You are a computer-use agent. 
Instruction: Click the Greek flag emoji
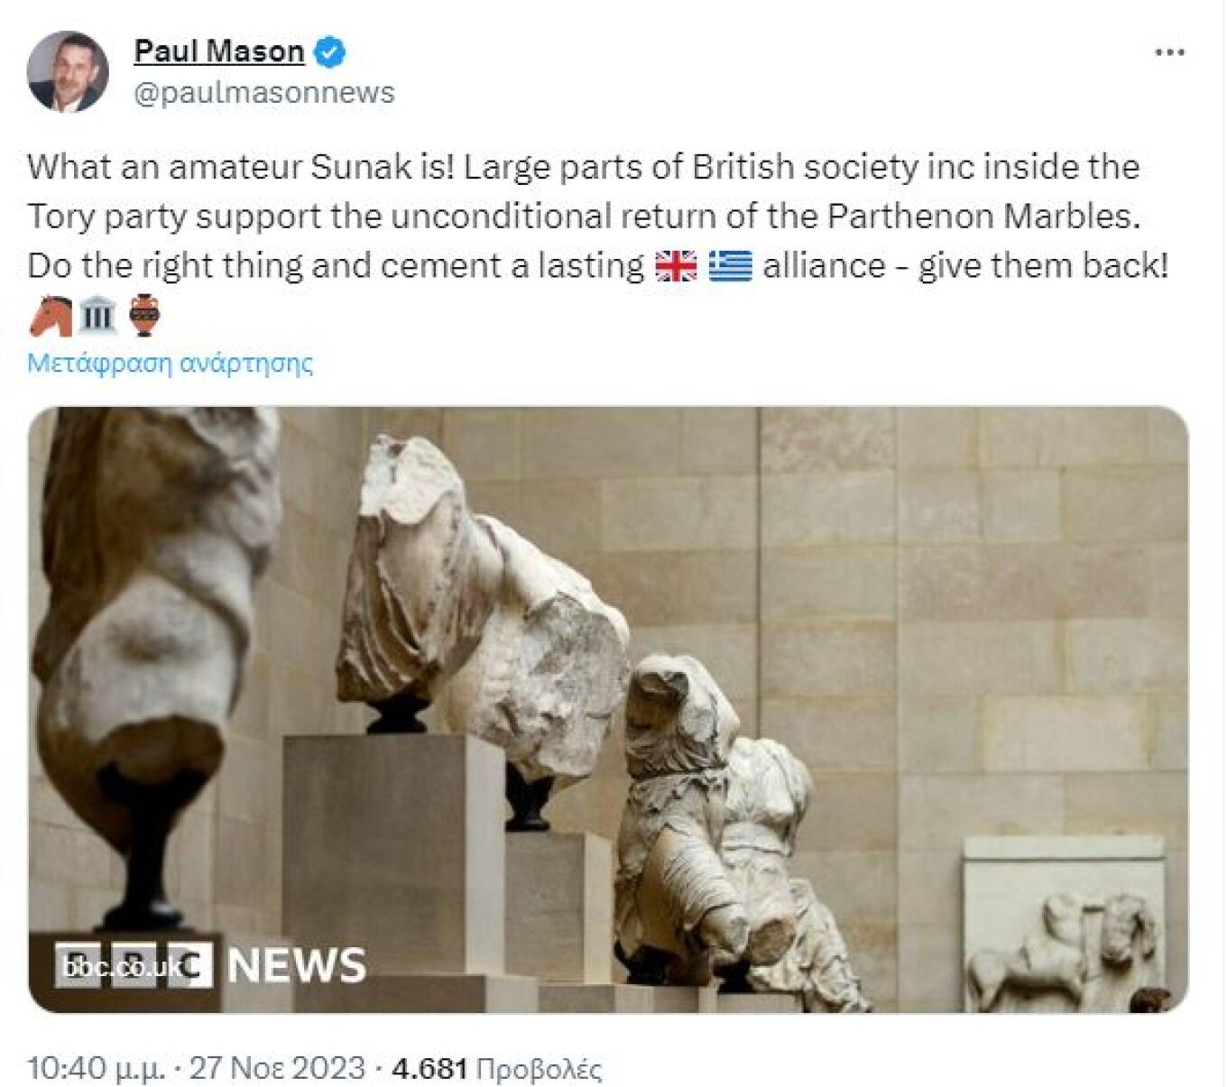coord(730,266)
